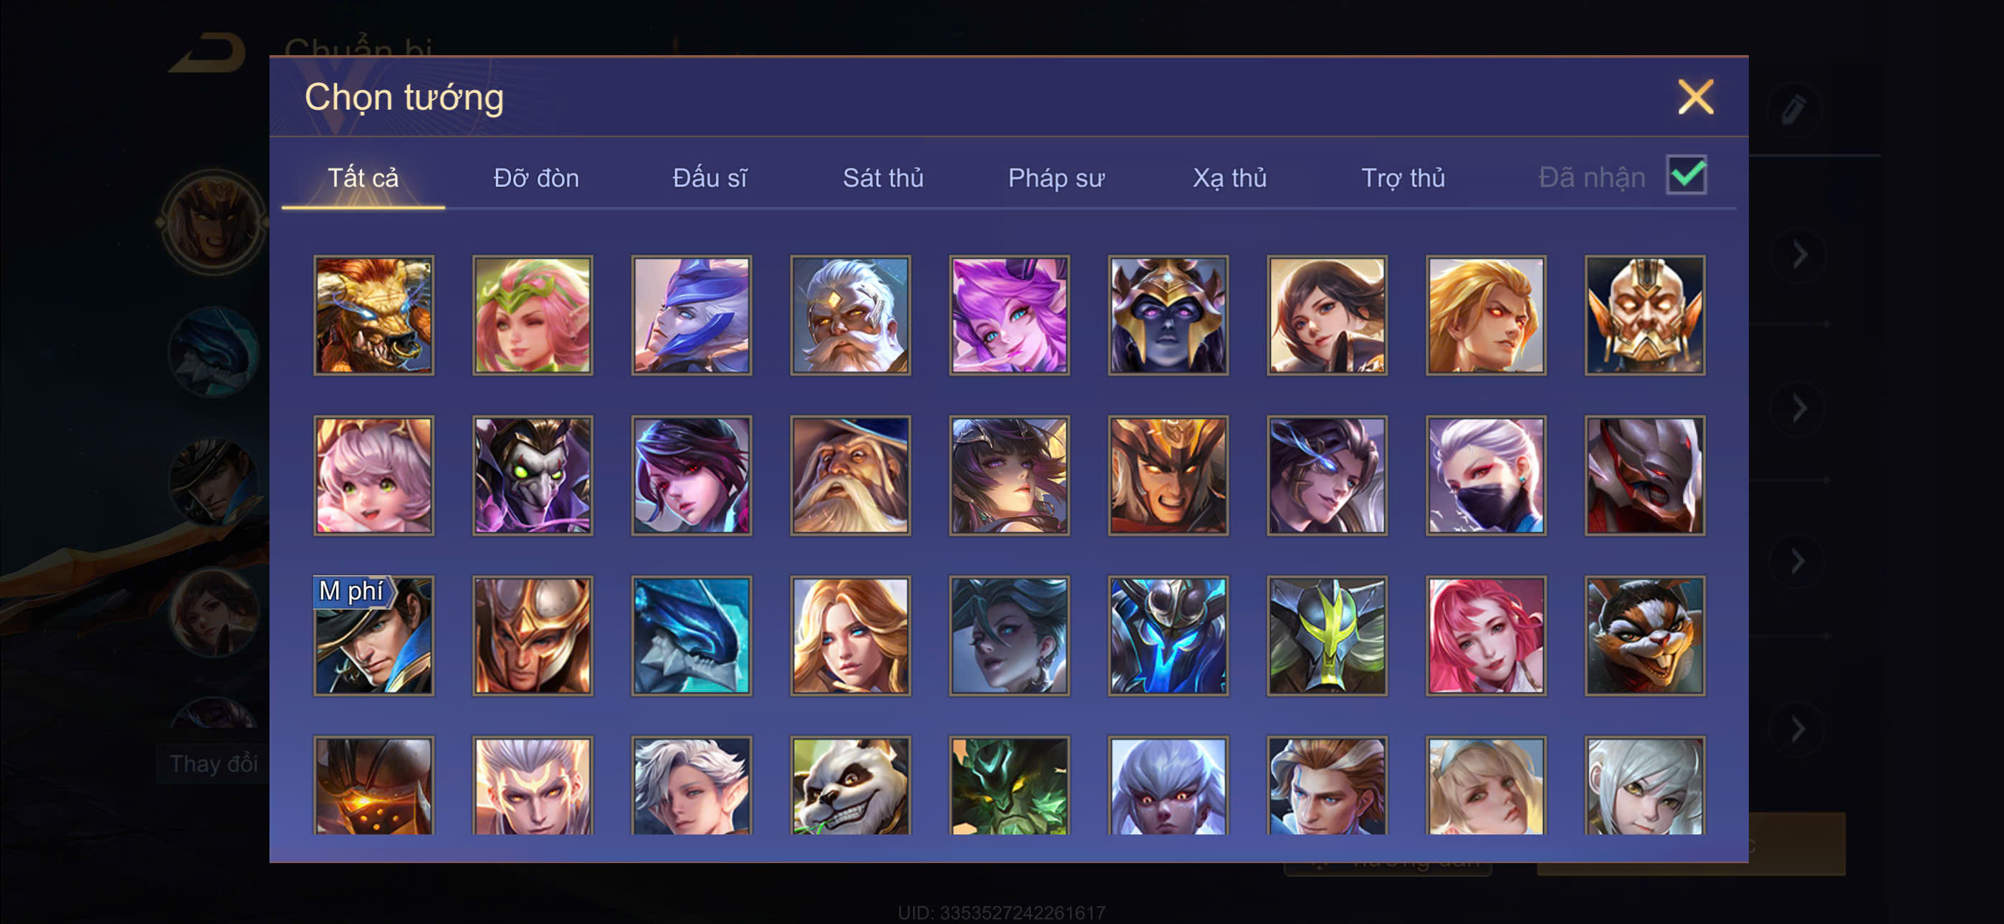Show the 'Pháp sư' heroes tab

point(1056,178)
